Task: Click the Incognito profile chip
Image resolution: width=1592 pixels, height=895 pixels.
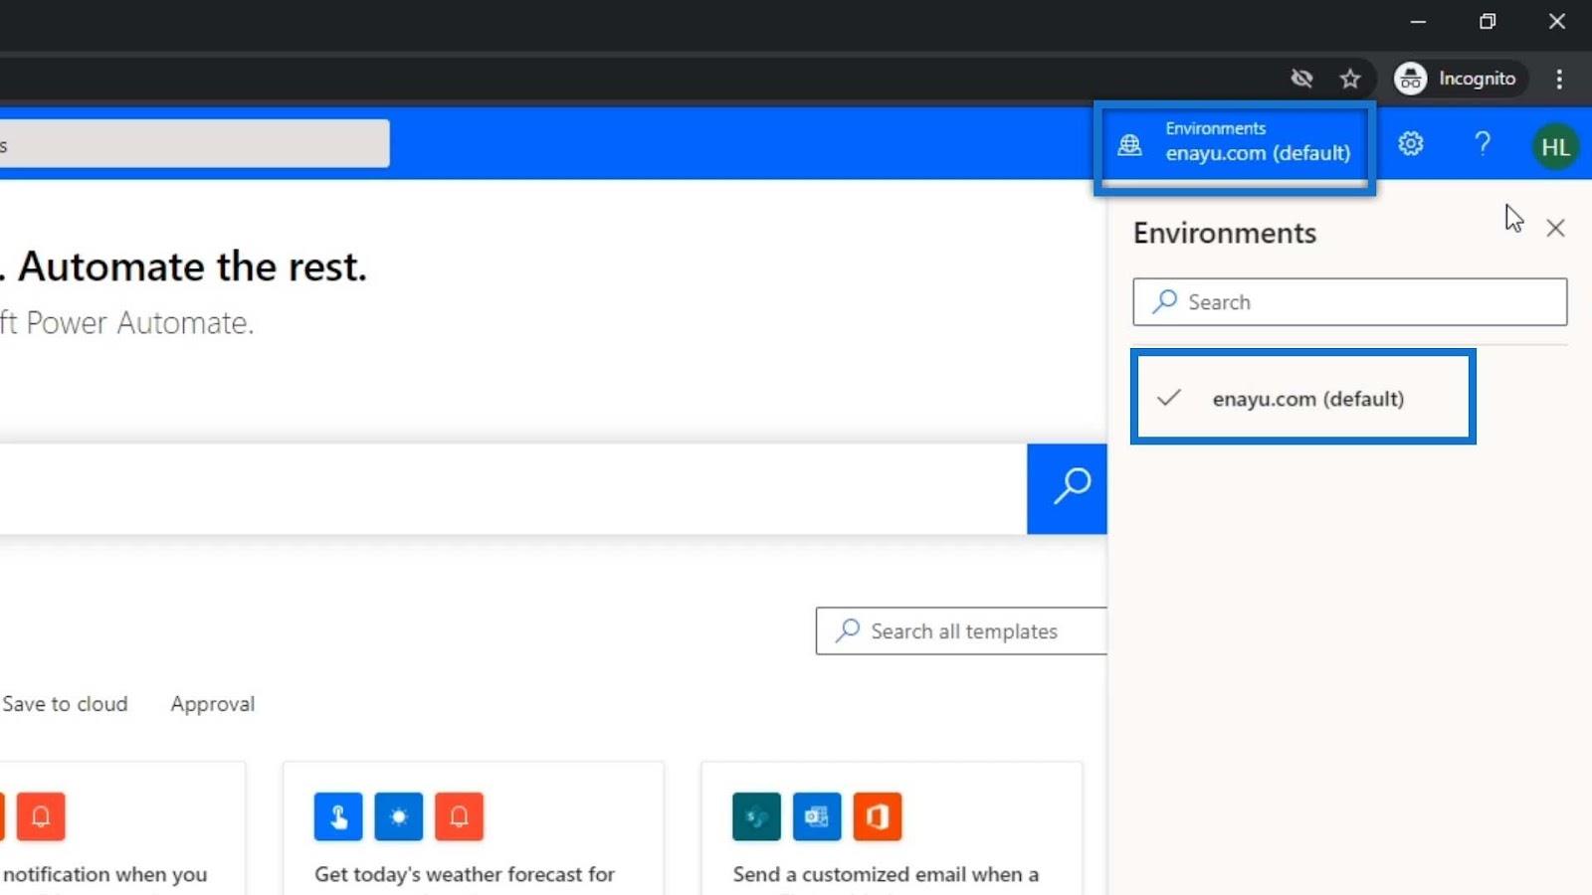Action: [x=1457, y=79]
